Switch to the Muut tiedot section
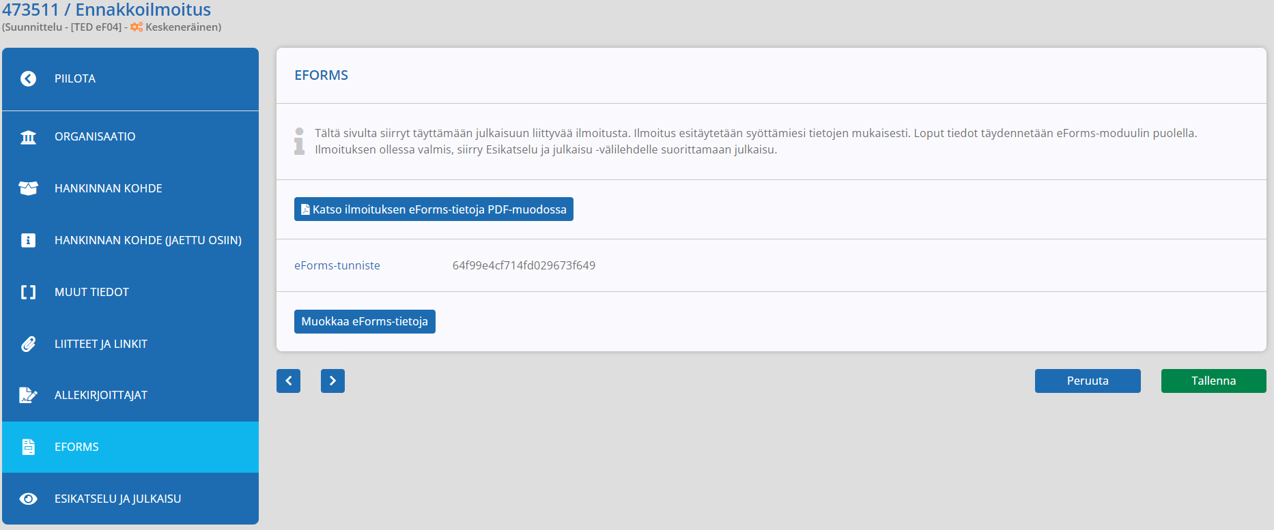Screen dimensions: 1274x530 (x=130, y=292)
